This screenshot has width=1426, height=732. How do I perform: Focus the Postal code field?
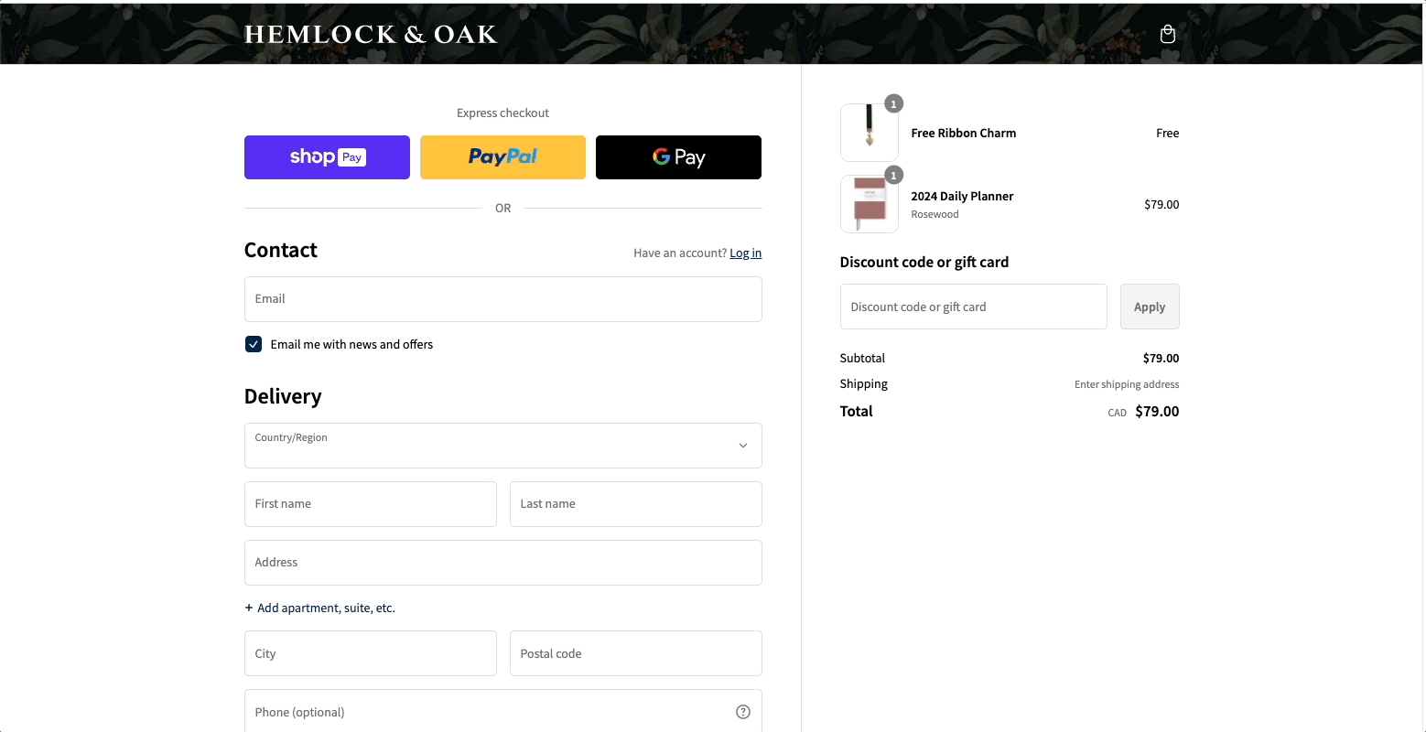point(635,653)
